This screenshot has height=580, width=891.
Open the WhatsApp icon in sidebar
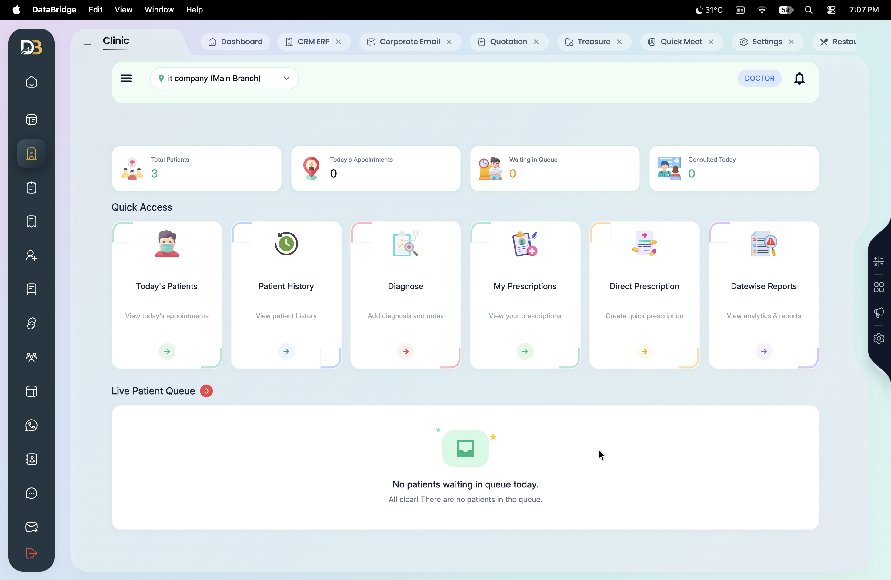click(x=32, y=425)
